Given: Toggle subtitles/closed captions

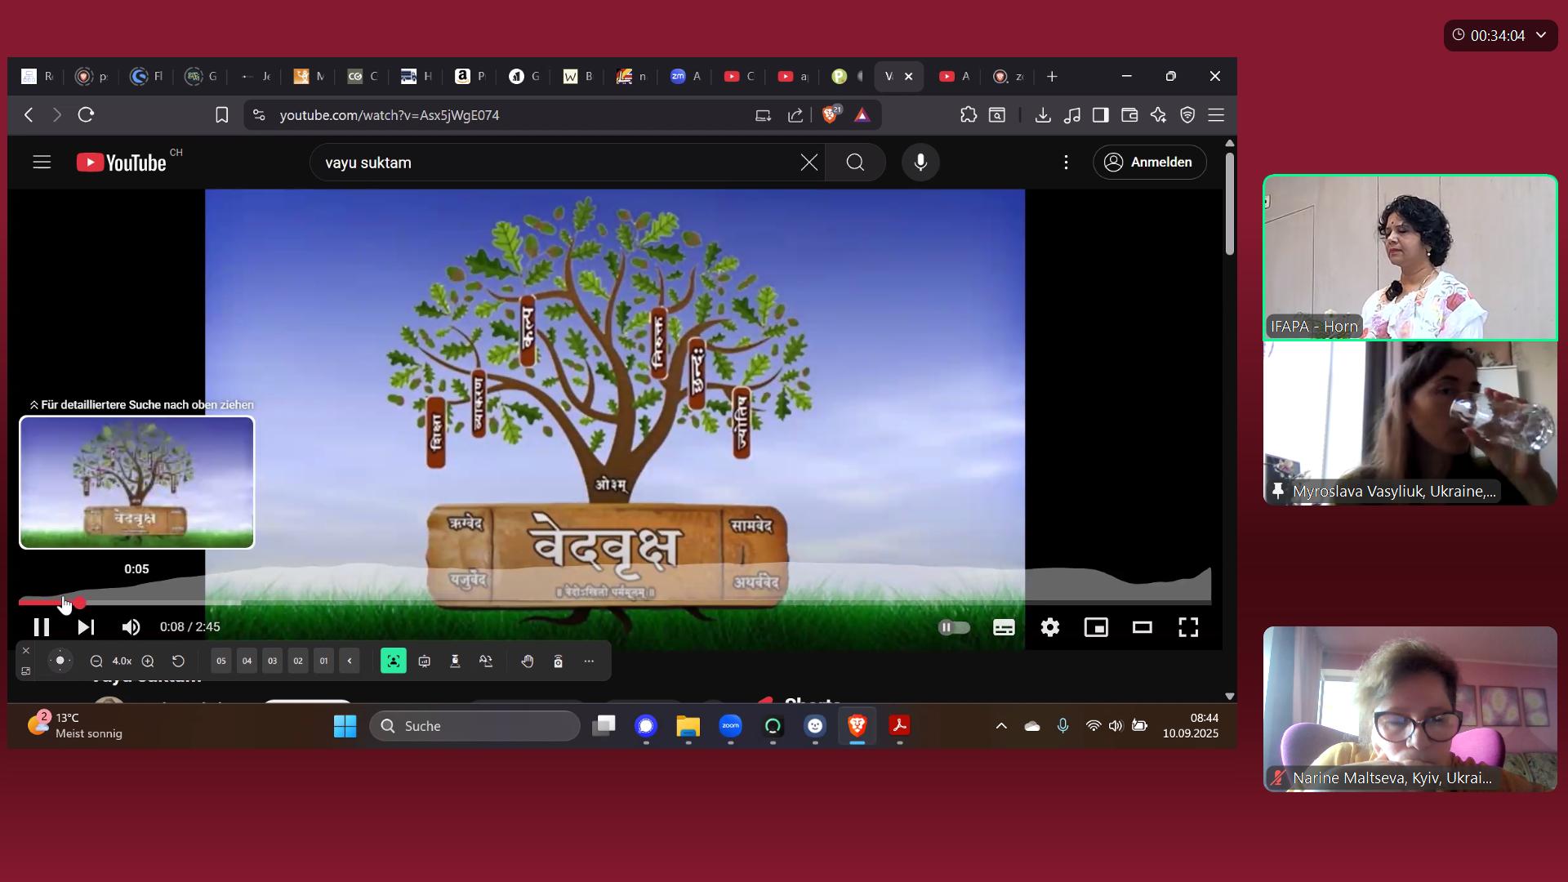Looking at the screenshot, I should click(x=1004, y=627).
